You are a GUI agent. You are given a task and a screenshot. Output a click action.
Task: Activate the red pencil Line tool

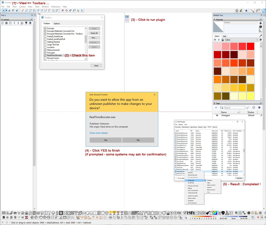22,11
